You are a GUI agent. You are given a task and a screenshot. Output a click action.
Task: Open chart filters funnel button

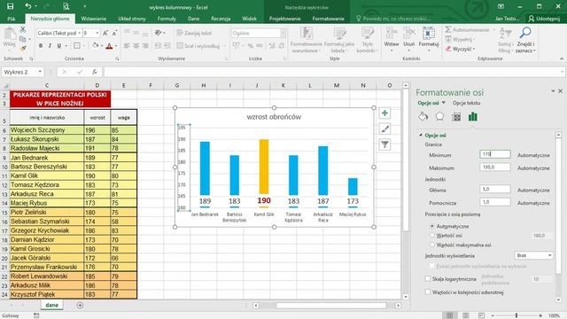384,145
